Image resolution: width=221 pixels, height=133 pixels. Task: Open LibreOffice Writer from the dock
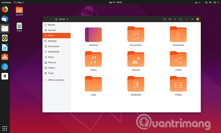(5, 48)
